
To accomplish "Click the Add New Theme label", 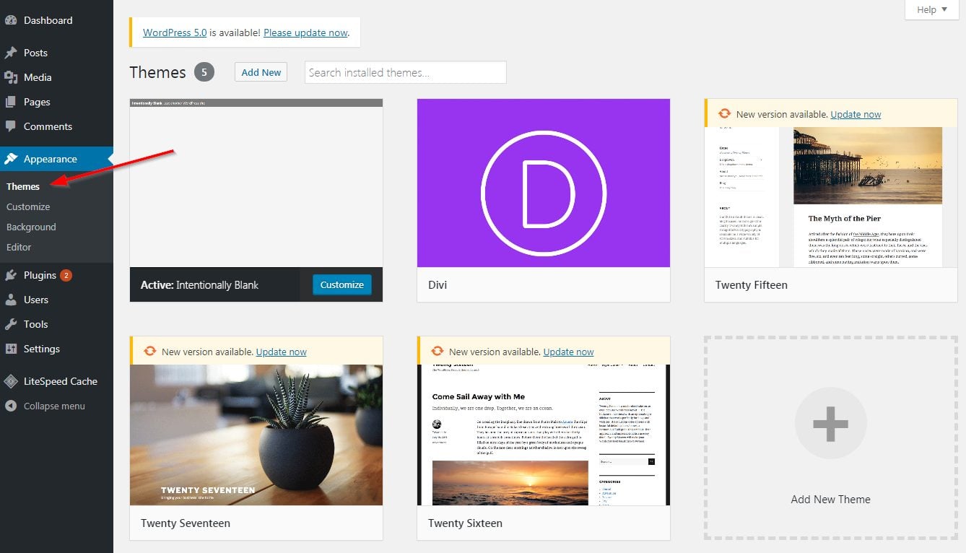I will coord(830,499).
